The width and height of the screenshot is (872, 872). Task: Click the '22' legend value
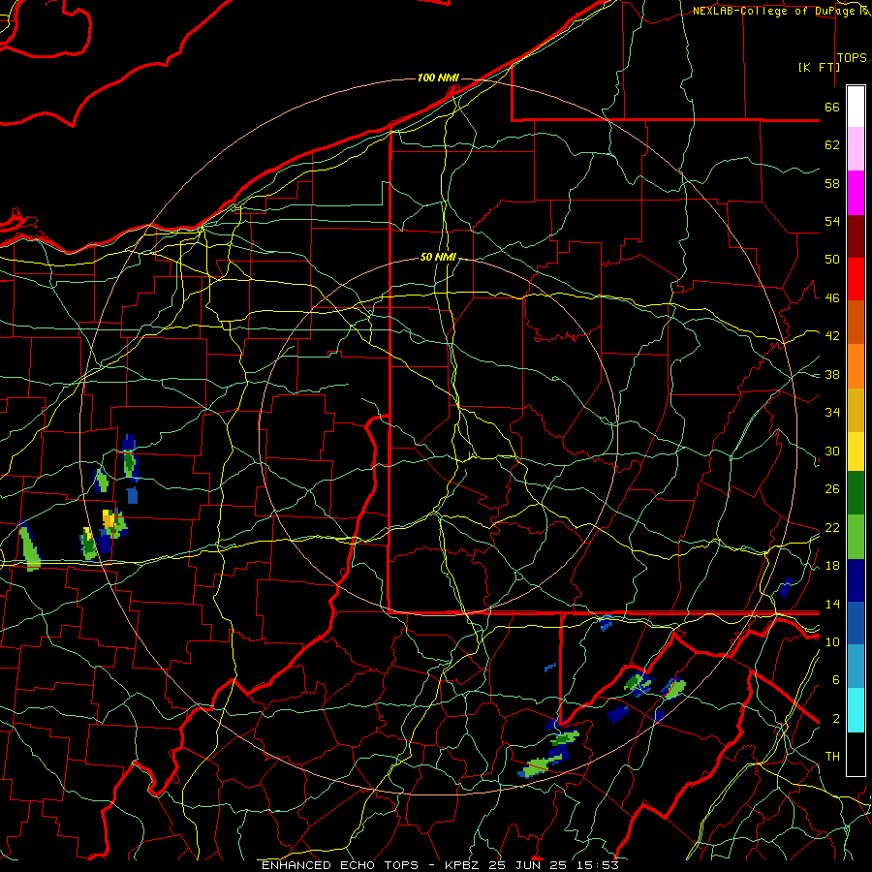point(832,527)
